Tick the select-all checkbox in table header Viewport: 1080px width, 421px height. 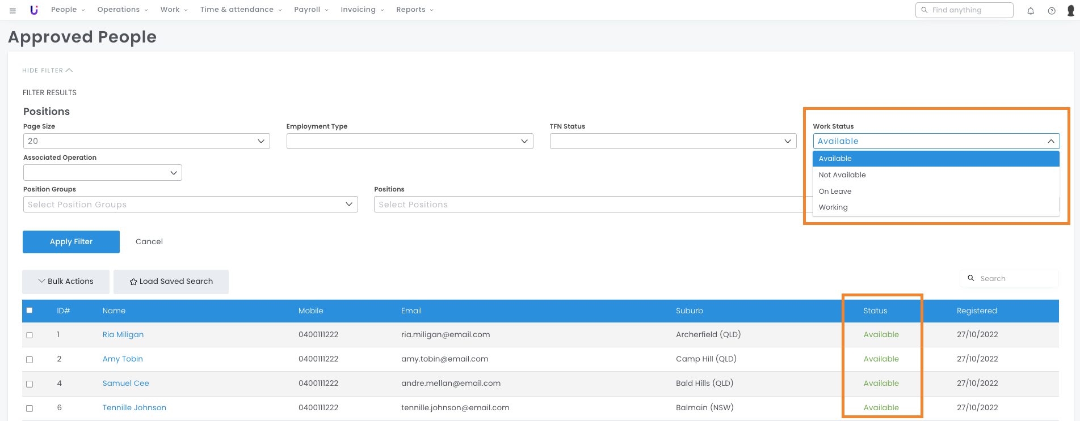pyautogui.click(x=30, y=311)
